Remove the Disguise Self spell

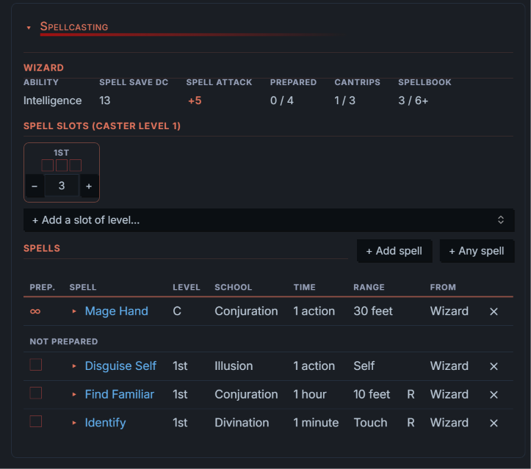click(494, 366)
